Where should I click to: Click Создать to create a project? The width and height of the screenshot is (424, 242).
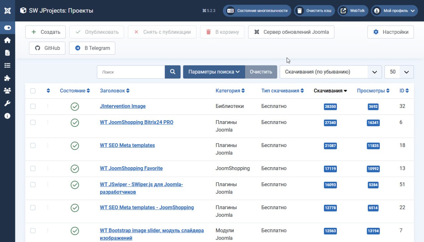[45, 32]
